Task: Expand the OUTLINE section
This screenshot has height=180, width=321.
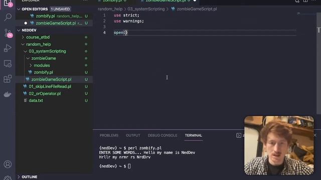Action: click(x=19, y=176)
